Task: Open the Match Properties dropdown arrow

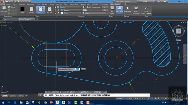Action: coord(140,12)
